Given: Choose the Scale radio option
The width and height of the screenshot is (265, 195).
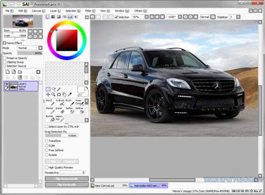Looking at the screenshot, I should click(x=46, y=146).
